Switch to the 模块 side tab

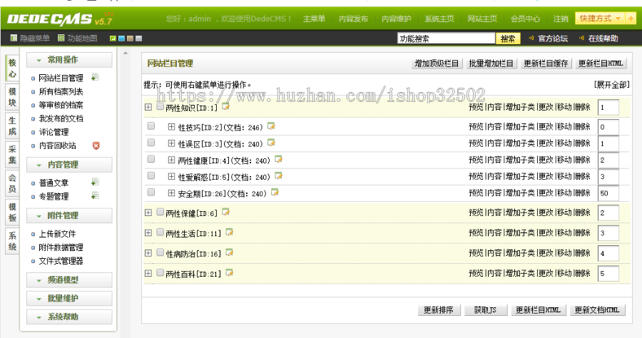coord(12,97)
